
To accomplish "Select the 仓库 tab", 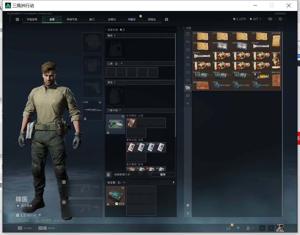I will (52, 19).
